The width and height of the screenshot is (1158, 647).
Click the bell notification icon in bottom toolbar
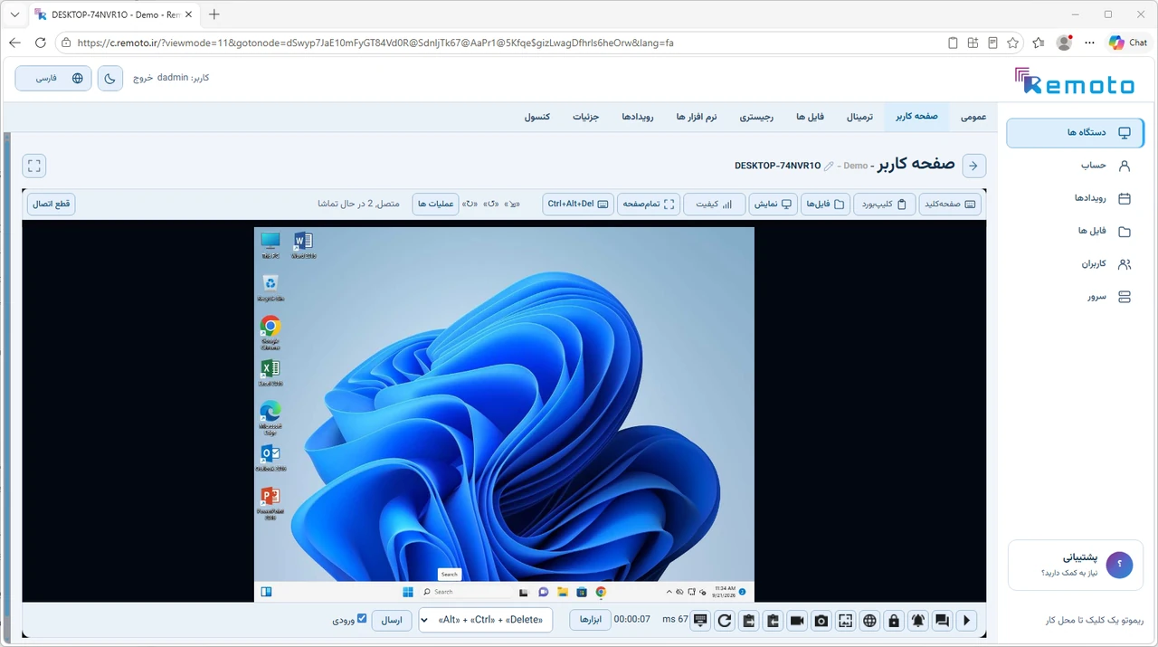pos(918,621)
